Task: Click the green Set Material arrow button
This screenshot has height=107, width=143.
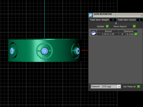Action: (139, 86)
